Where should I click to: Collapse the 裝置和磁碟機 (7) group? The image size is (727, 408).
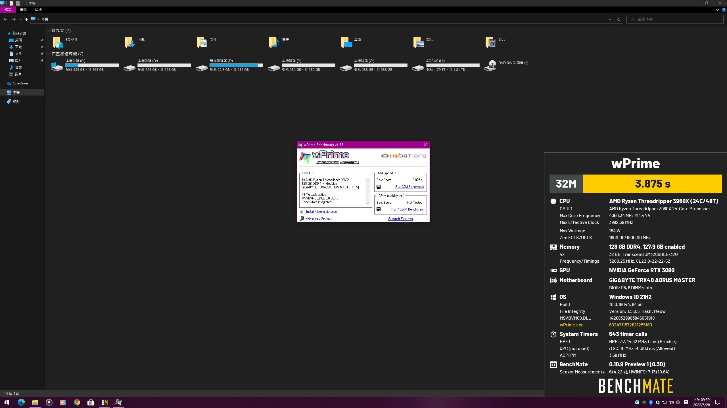(x=49, y=54)
